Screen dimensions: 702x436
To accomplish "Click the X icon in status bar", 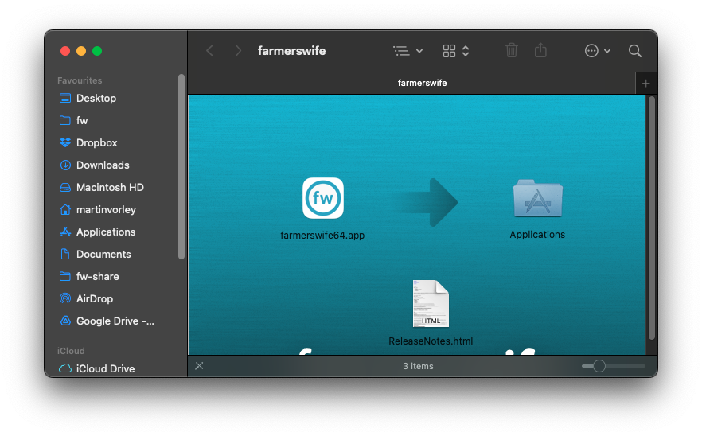I will pyautogui.click(x=199, y=366).
